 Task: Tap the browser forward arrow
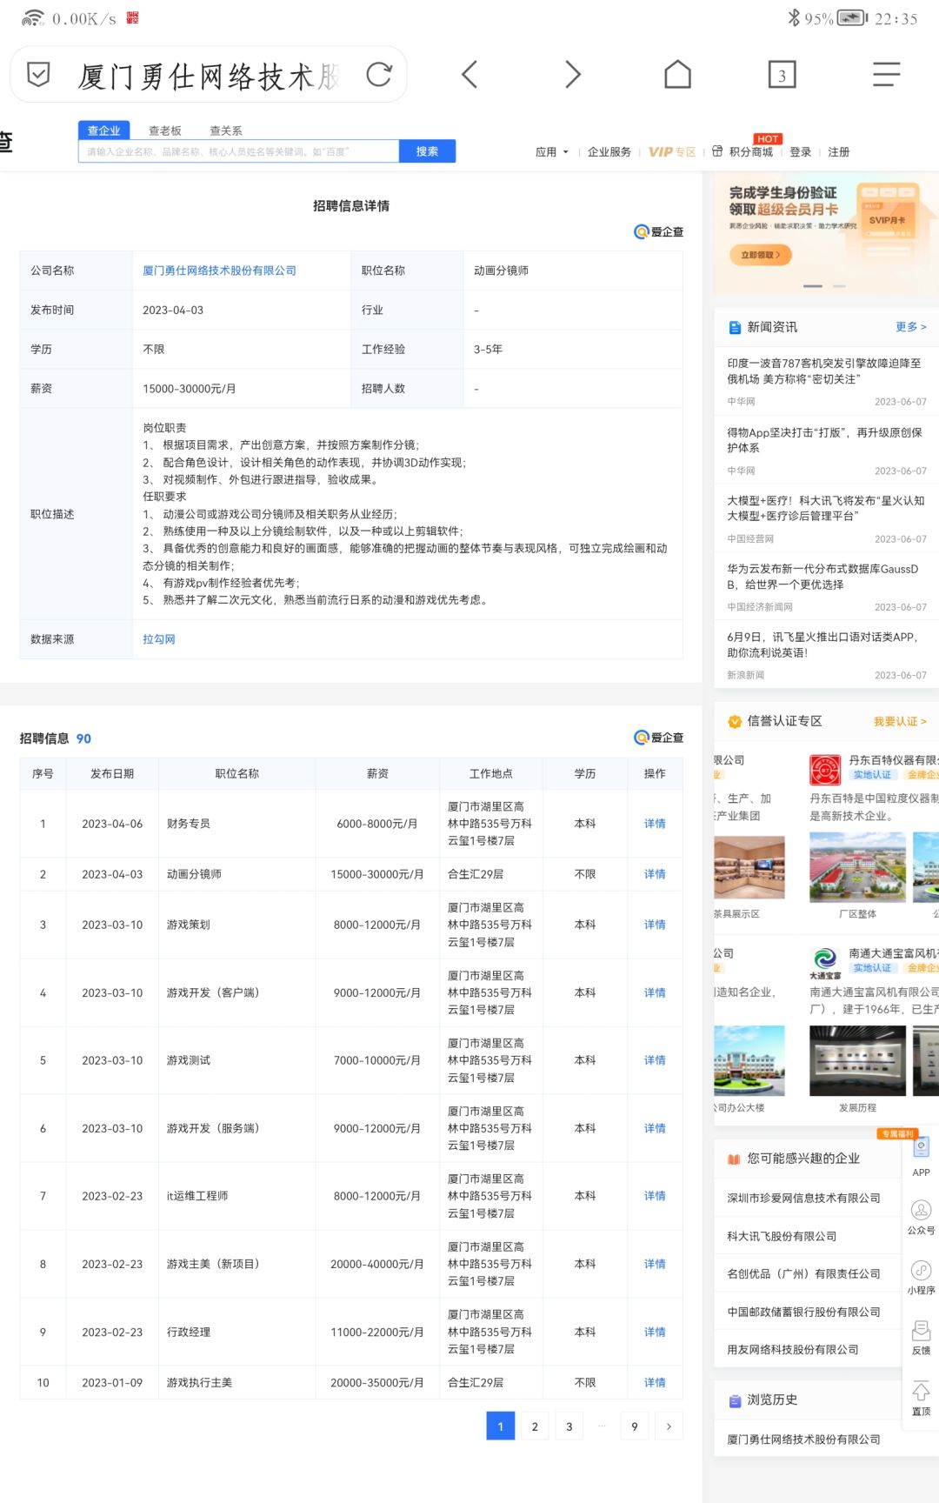pos(572,75)
